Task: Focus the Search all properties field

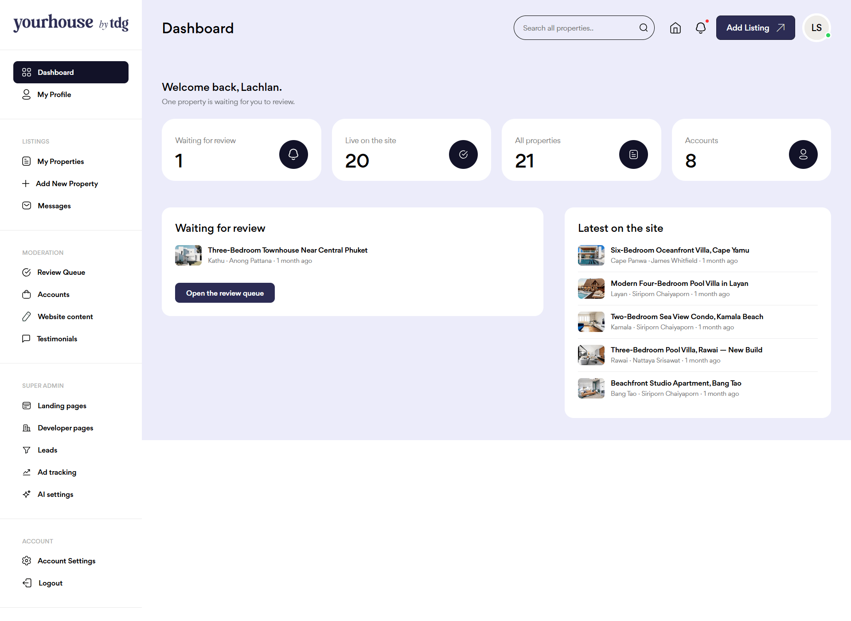Action: click(584, 28)
